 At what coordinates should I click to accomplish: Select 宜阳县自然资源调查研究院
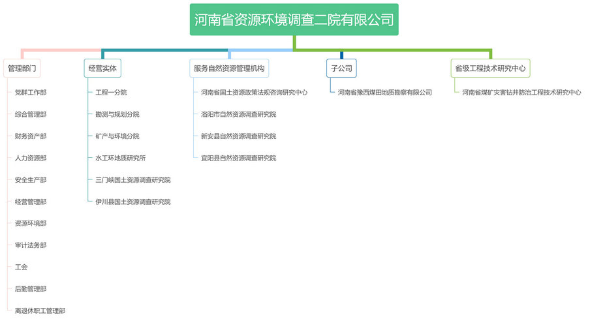239,158
